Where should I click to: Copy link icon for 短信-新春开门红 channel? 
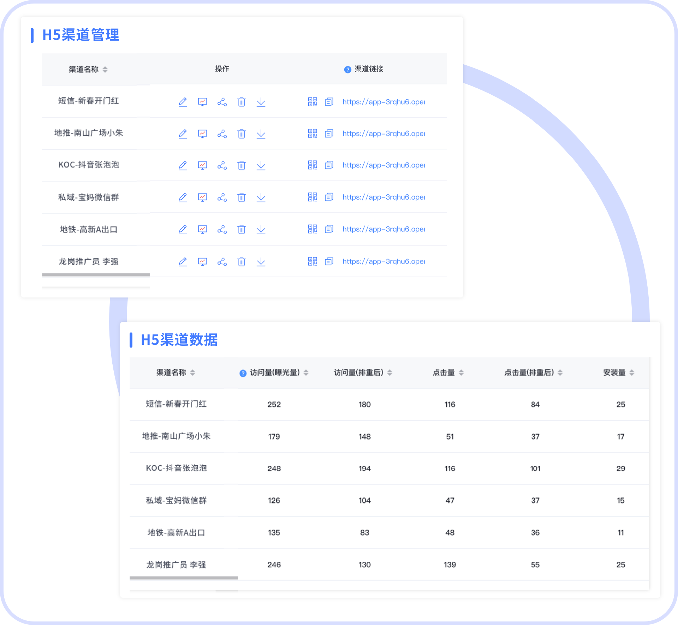tap(329, 102)
